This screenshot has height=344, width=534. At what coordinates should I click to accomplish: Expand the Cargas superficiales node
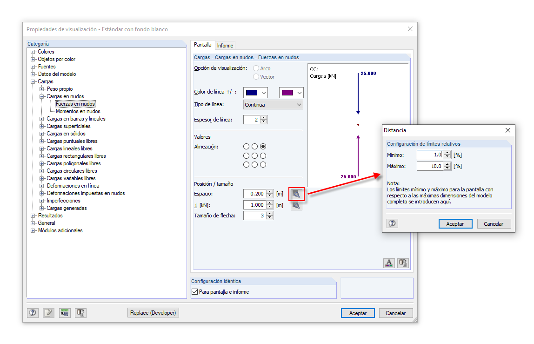tap(42, 126)
